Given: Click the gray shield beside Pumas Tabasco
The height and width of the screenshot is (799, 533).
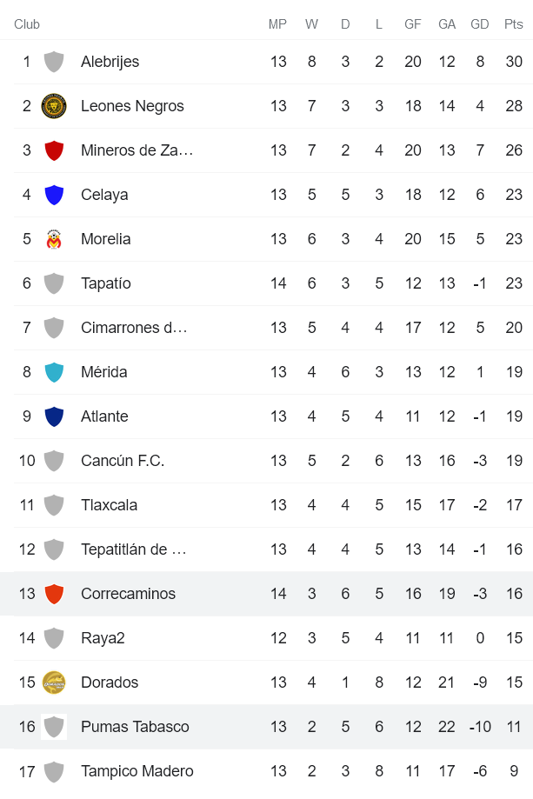Looking at the screenshot, I should click(54, 727).
